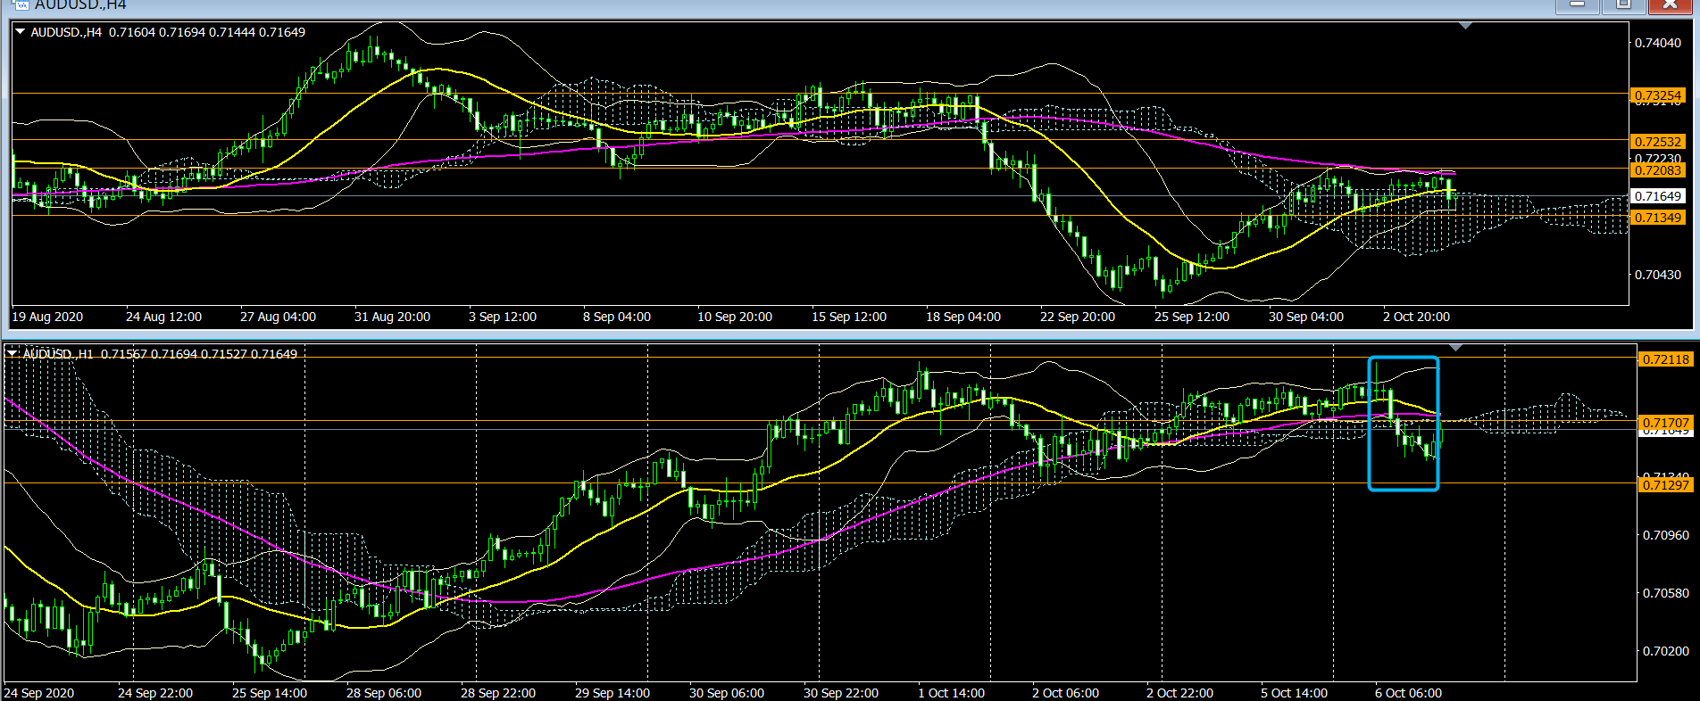The image size is (1700, 701).
Task: Click the 29 Sep 14:00 time label
Action: tap(612, 693)
